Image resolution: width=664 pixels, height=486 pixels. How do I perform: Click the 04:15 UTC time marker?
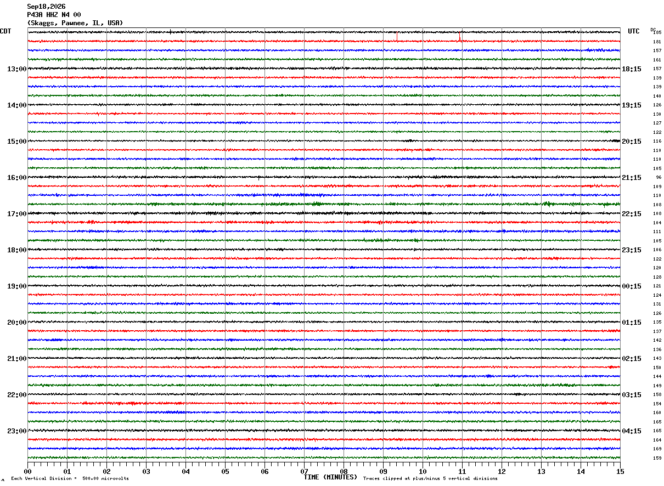click(x=632, y=431)
